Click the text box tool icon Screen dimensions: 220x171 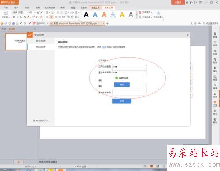click(5, 13)
